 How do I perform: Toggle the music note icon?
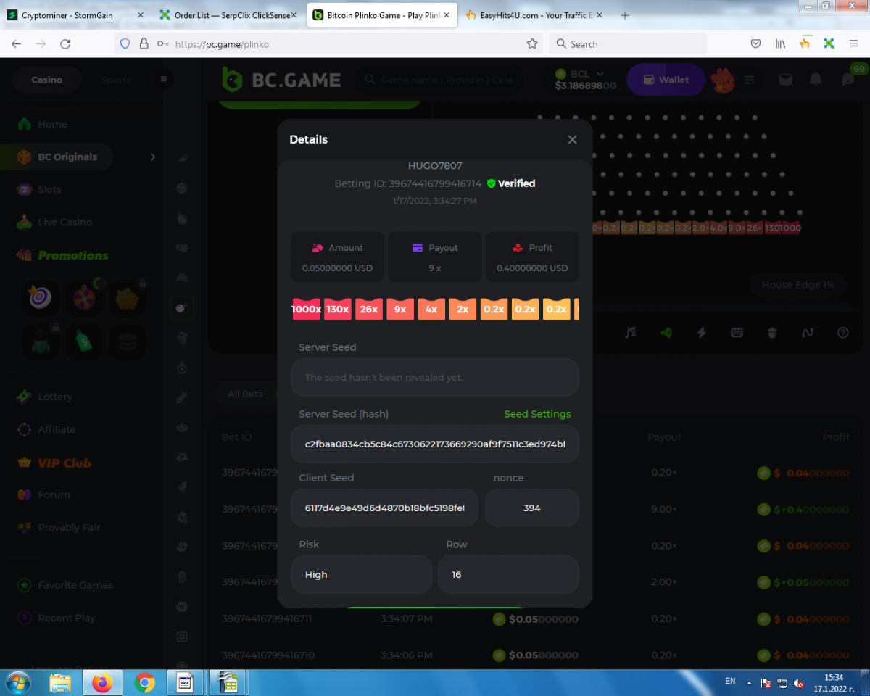tap(631, 332)
